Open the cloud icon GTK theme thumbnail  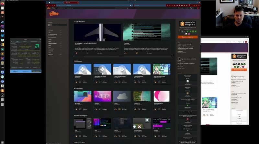[x=122, y=96]
